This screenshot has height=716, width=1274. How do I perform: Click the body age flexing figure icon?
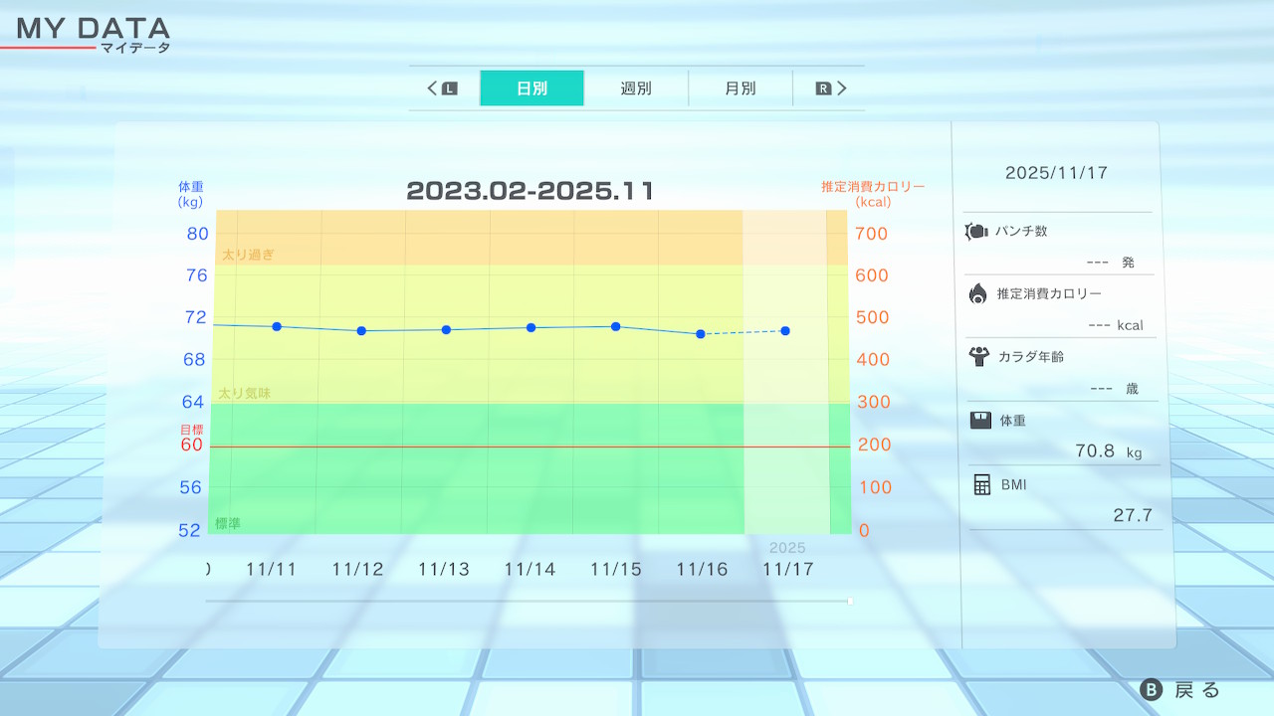tap(978, 356)
